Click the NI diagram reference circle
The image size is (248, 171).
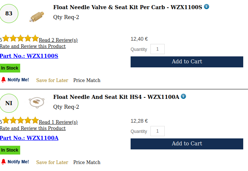[9, 103]
